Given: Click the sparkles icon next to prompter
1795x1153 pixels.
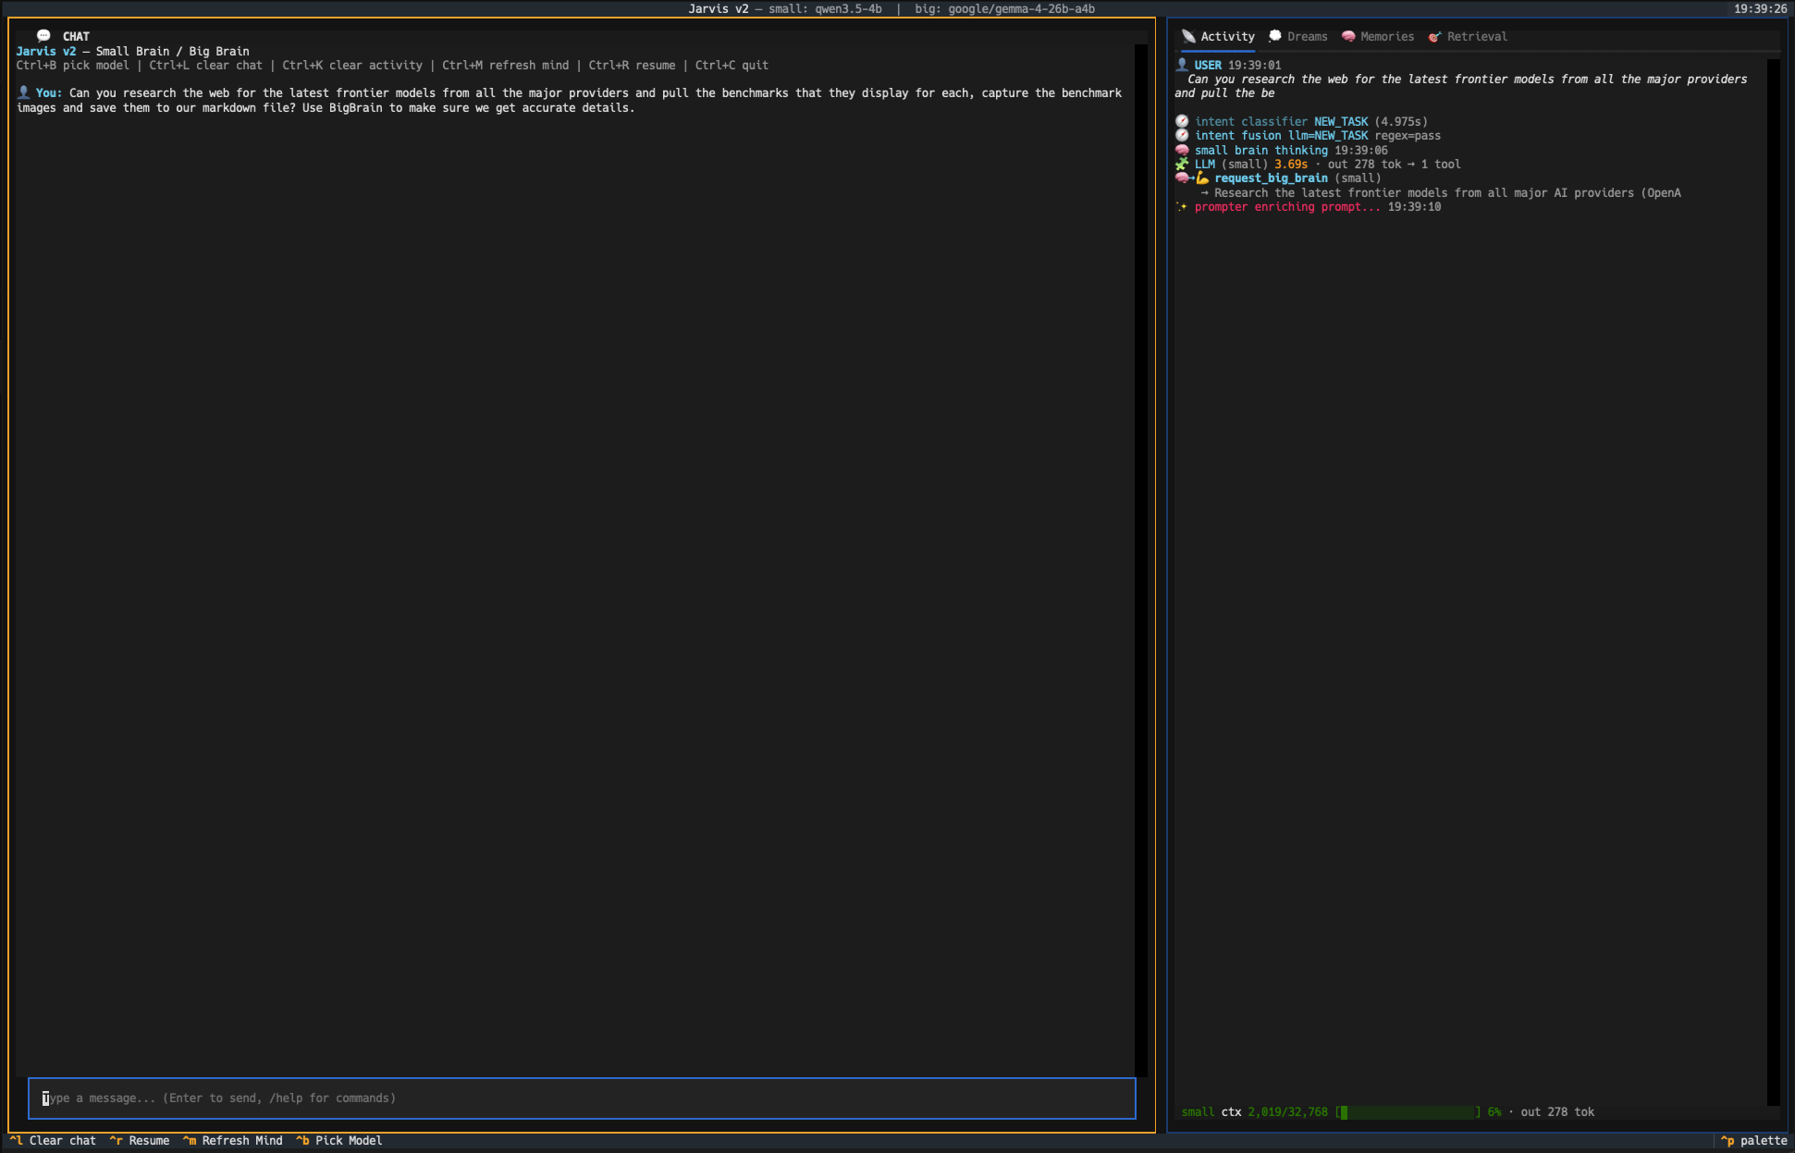Looking at the screenshot, I should coord(1182,207).
